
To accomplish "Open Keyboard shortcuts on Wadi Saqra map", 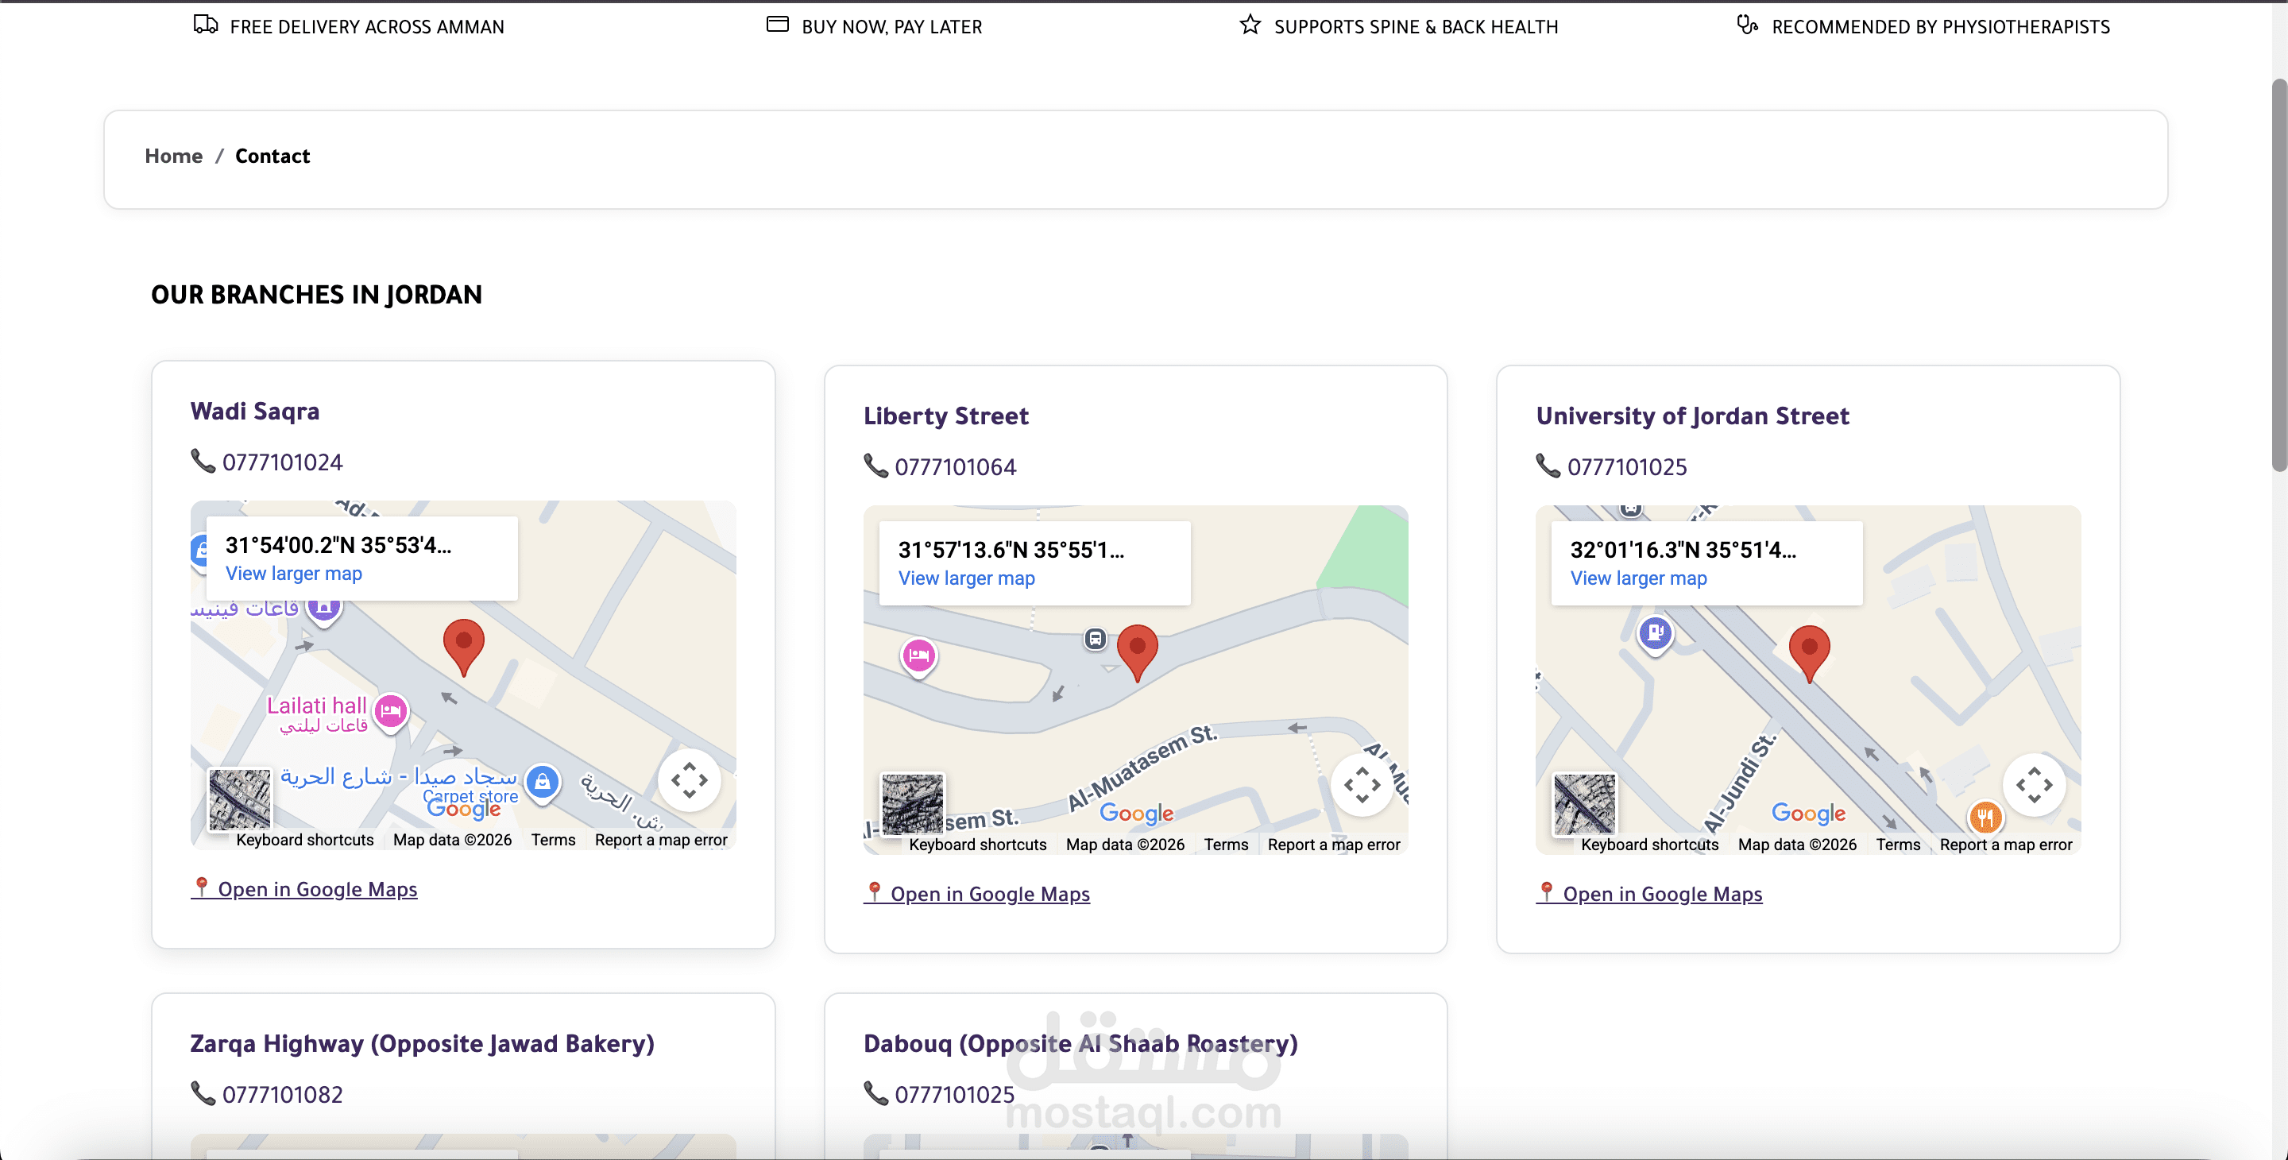I will [x=304, y=841].
